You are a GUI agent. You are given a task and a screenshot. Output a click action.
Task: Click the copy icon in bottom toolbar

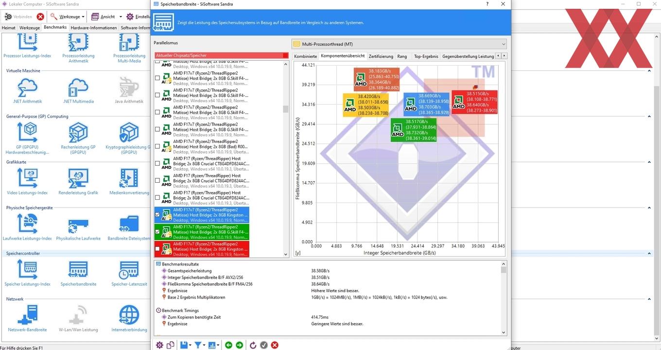pyautogui.click(x=171, y=345)
